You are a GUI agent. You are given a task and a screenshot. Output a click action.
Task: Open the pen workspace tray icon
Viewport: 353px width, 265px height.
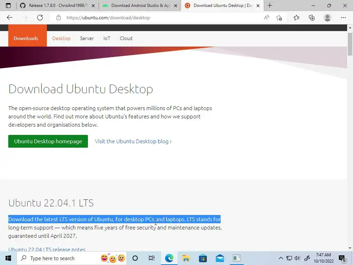[x=307, y=258]
